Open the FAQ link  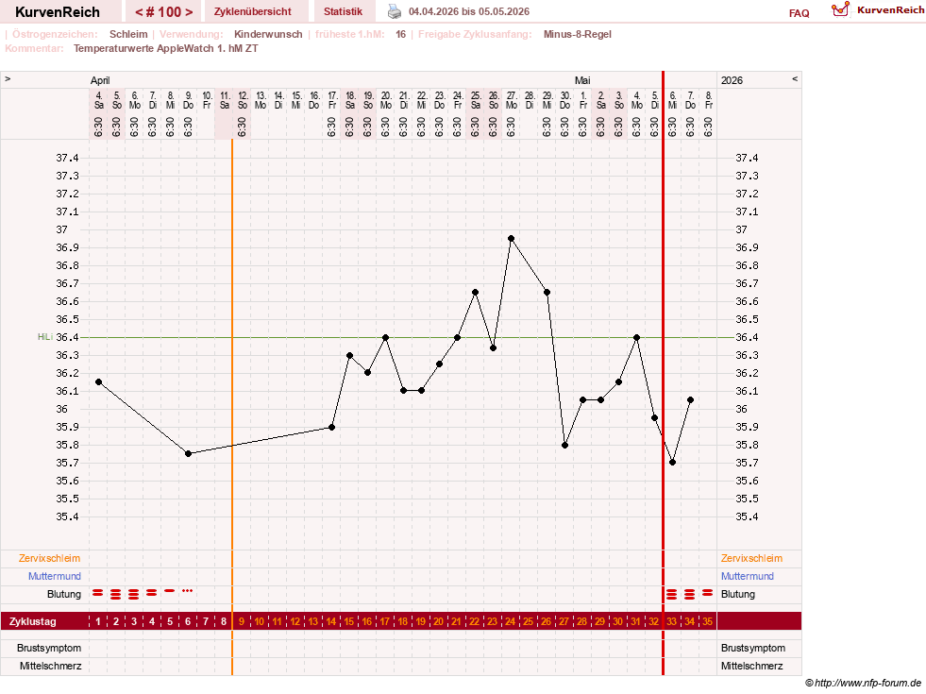pyautogui.click(x=799, y=13)
